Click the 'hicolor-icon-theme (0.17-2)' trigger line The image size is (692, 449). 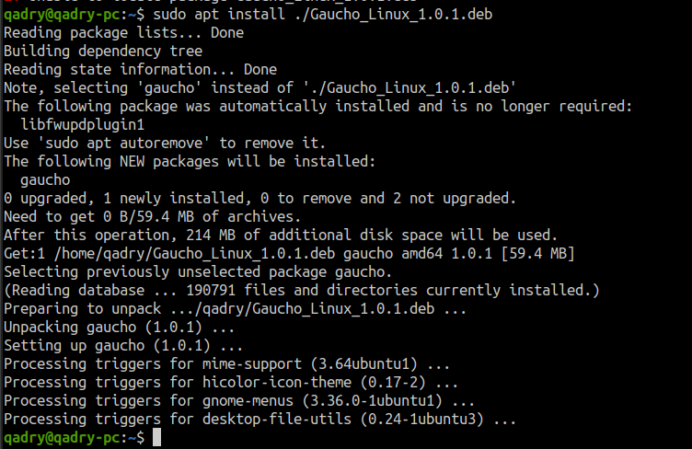(231, 383)
